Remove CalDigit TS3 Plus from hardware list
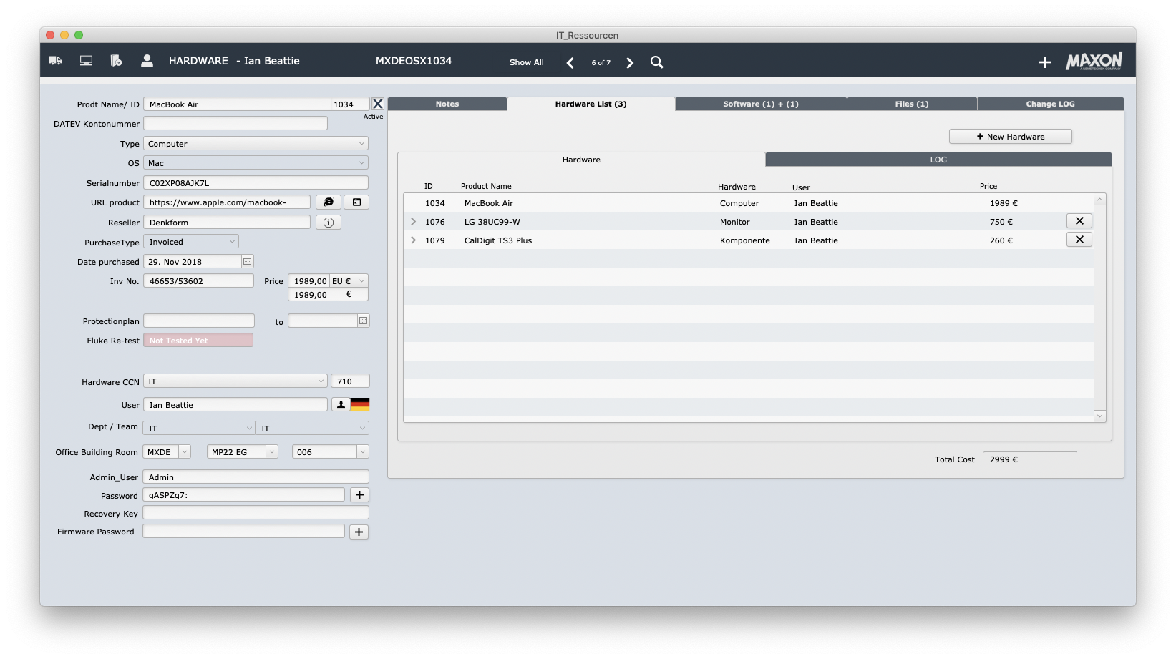1176x659 pixels. click(1079, 240)
